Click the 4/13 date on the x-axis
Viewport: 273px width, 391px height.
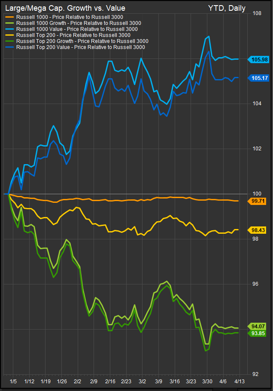point(240,381)
